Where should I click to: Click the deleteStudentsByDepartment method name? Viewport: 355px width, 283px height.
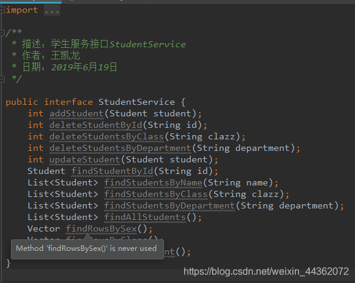tap(120, 148)
